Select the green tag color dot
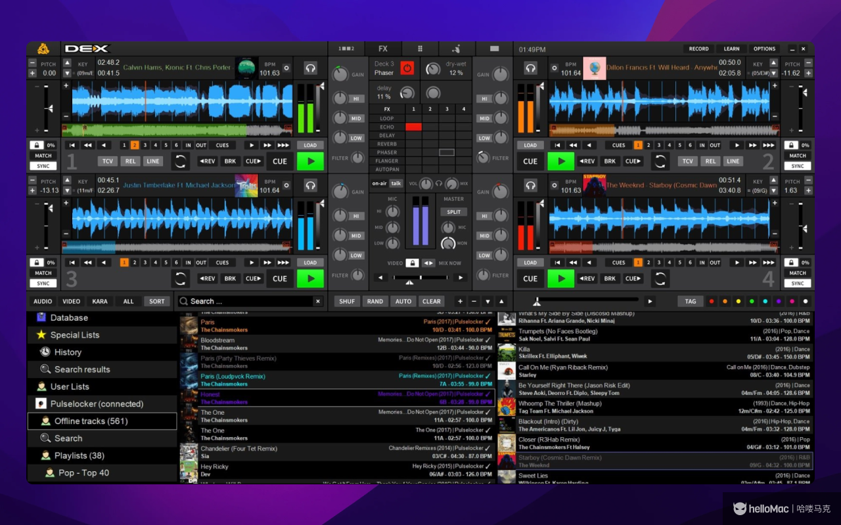841x525 pixels. tap(752, 301)
